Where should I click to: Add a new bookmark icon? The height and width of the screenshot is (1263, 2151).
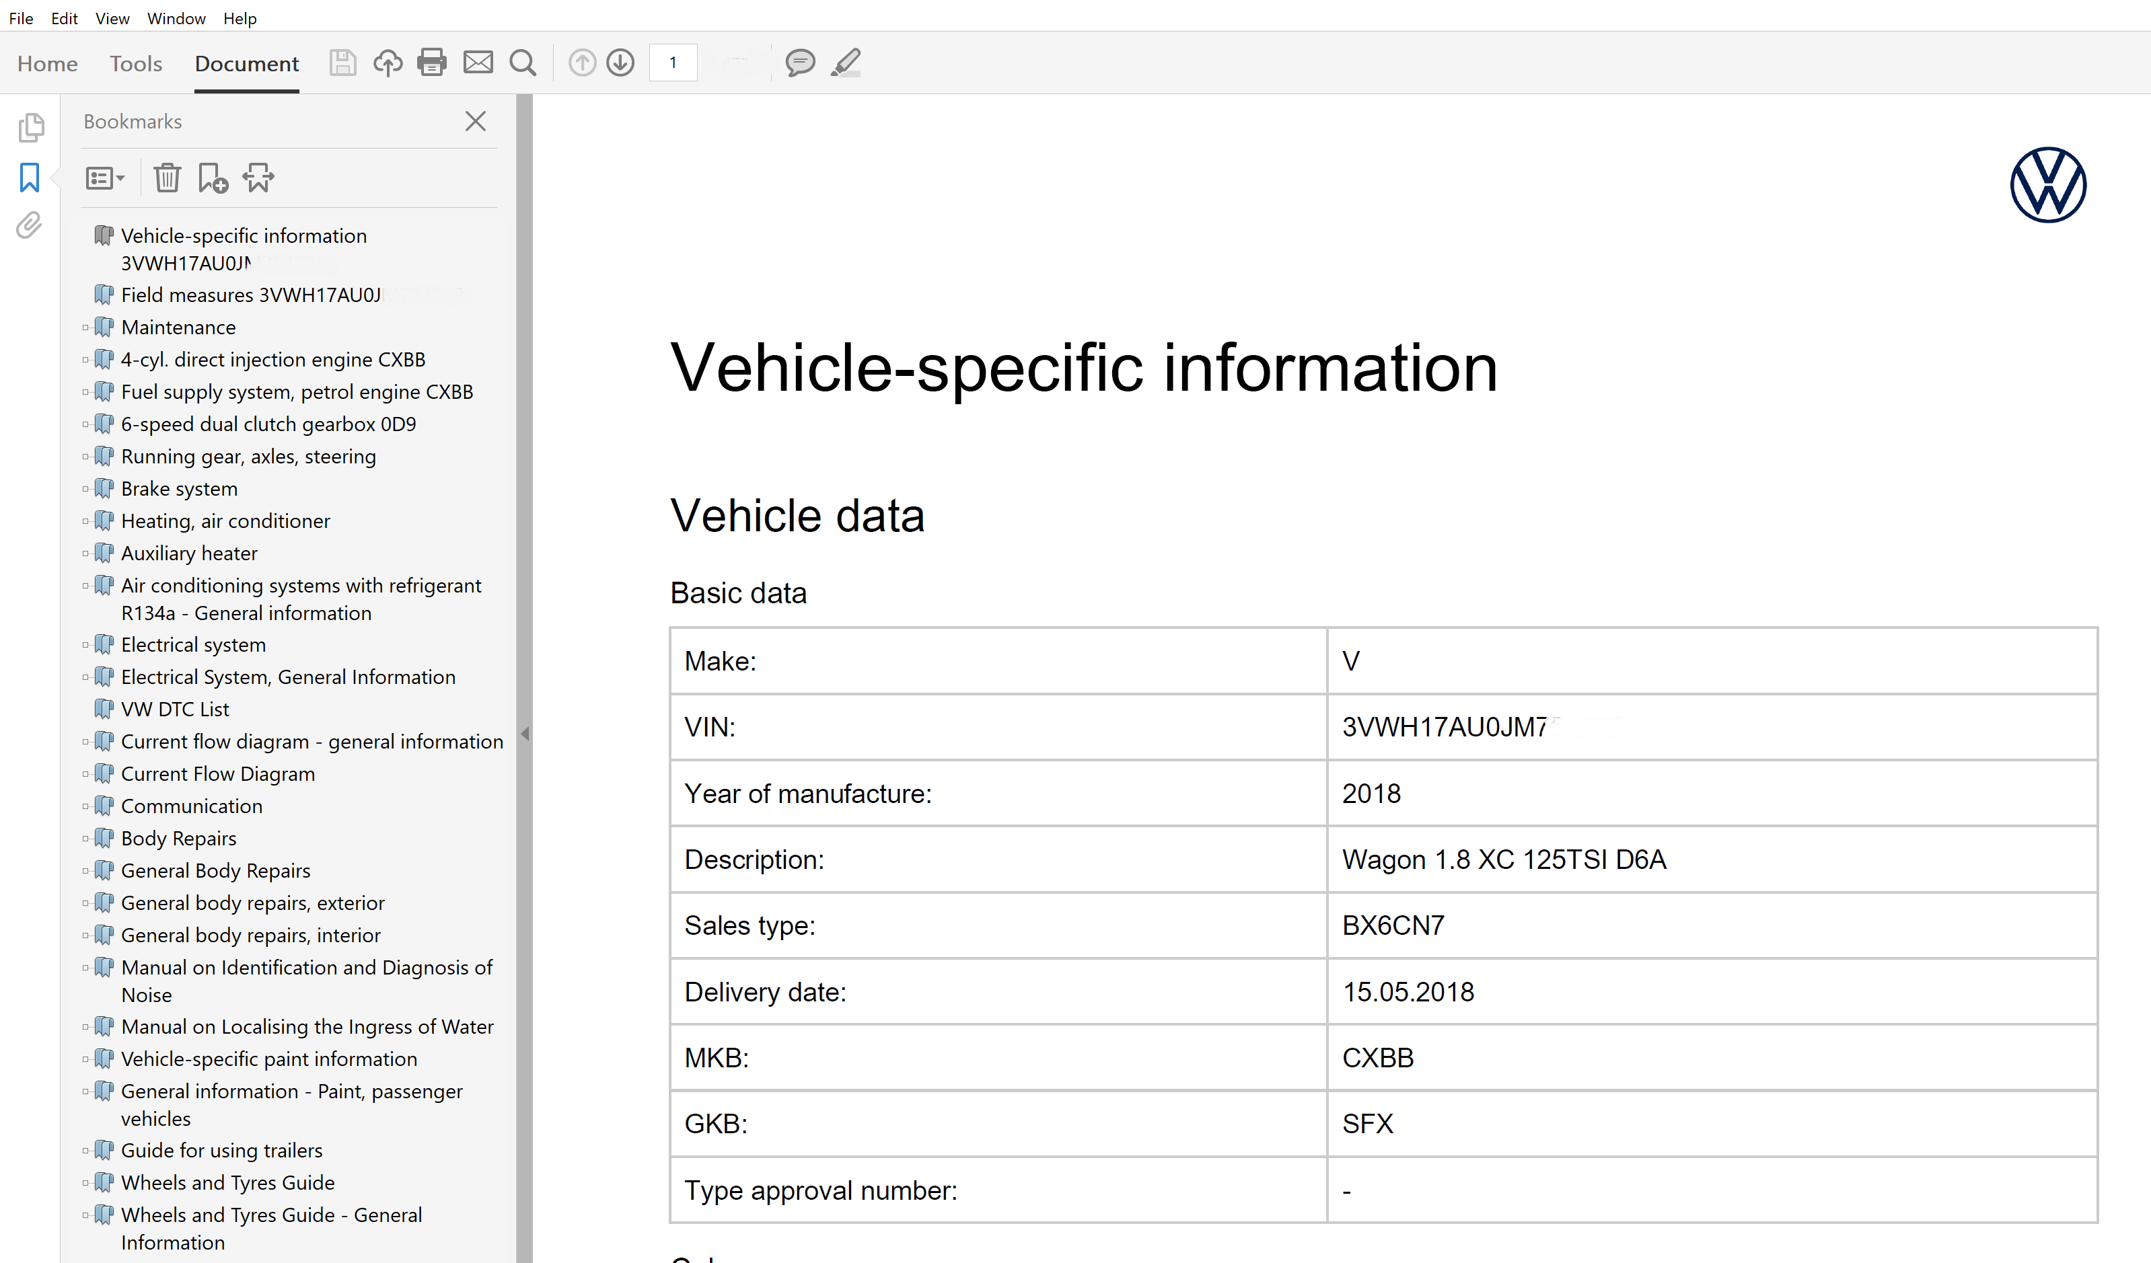(212, 178)
